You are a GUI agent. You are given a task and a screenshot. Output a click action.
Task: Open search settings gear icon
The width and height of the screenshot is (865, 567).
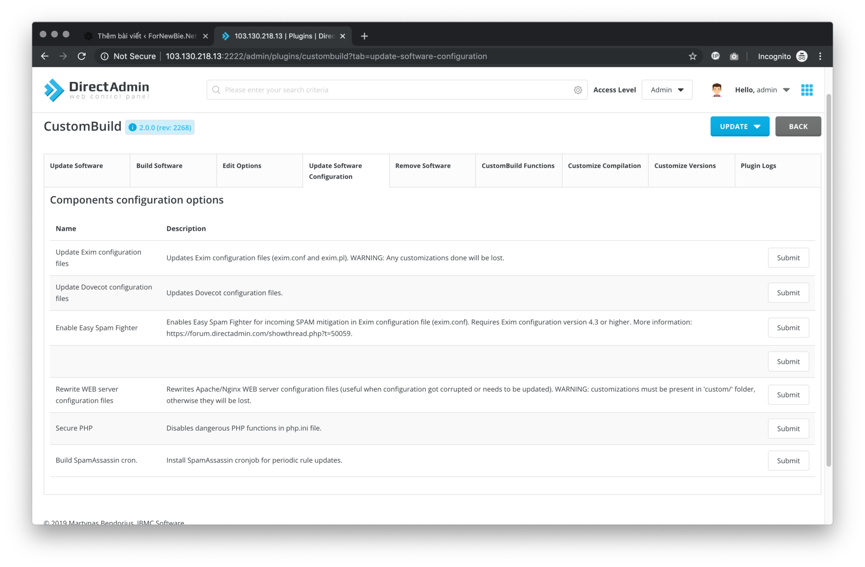tap(578, 90)
